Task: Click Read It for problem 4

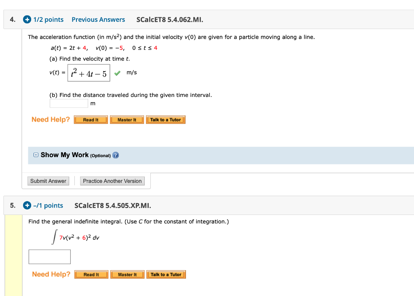Action: coord(91,120)
